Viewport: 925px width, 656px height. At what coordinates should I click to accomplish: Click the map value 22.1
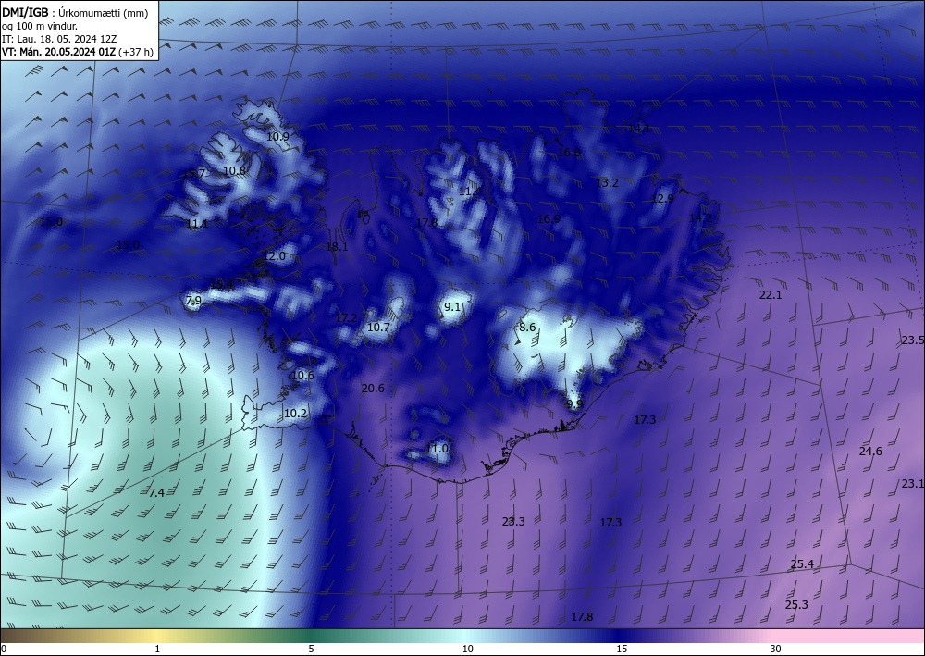point(771,295)
